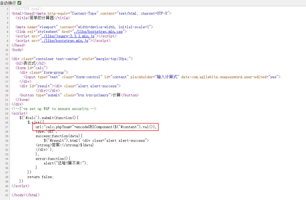This screenshot has height=200, width=306.
Task: Click the return false; statement
Action: tap(40, 177)
